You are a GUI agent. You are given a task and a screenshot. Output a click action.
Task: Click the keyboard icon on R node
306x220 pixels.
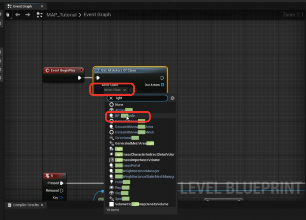click(x=47, y=176)
